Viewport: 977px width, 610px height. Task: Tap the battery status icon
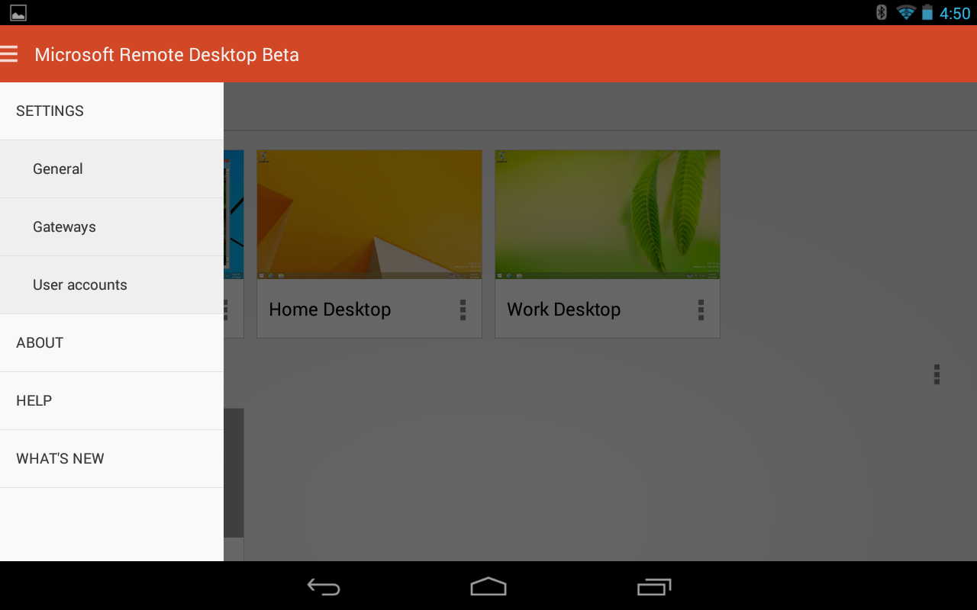click(927, 12)
